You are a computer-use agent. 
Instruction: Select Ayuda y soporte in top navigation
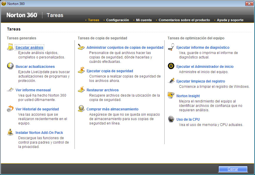[230, 20]
